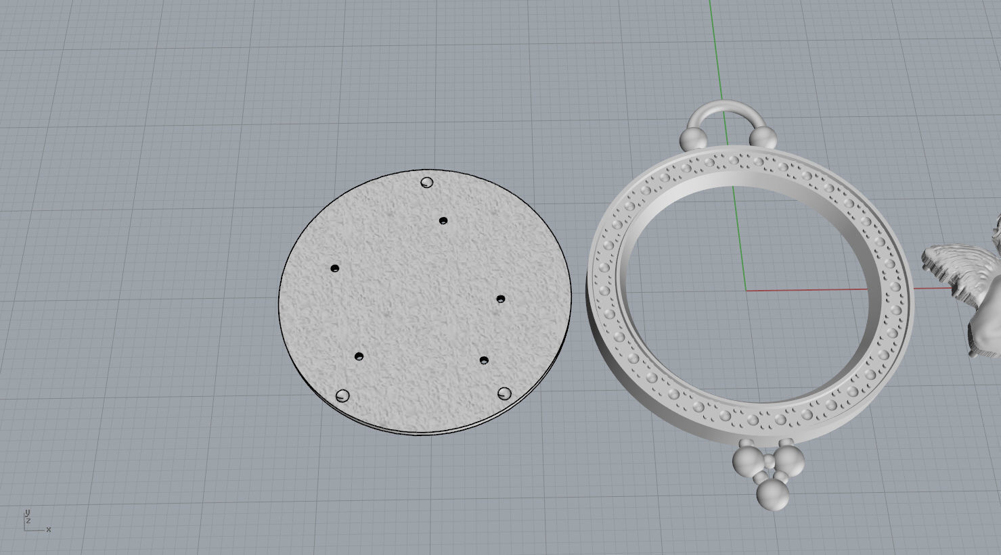Screen dimensions: 1001x555
Task: Click the world axes icon in viewport corner
Action: coord(37,521)
